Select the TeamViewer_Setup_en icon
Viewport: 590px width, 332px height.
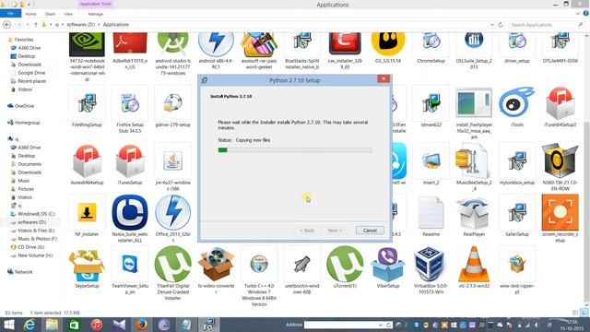click(130, 265)
